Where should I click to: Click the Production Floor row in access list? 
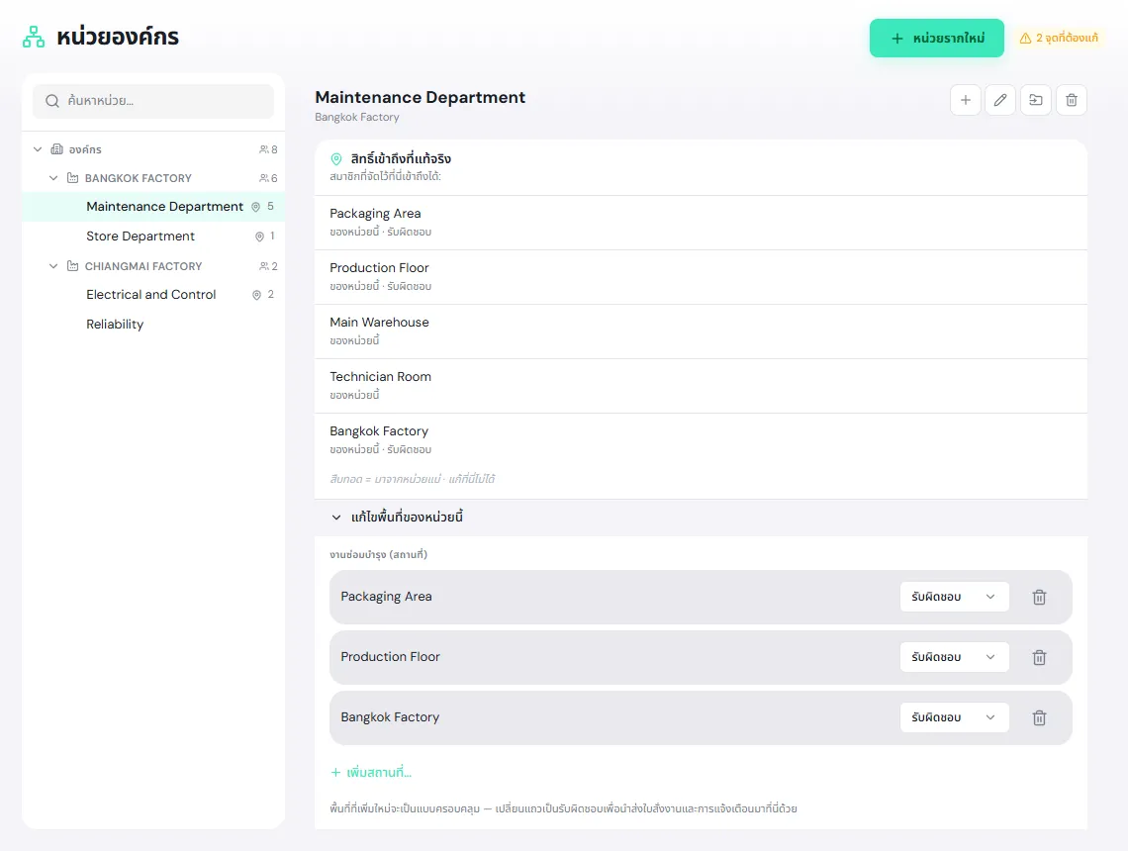(x=701, y=278)
